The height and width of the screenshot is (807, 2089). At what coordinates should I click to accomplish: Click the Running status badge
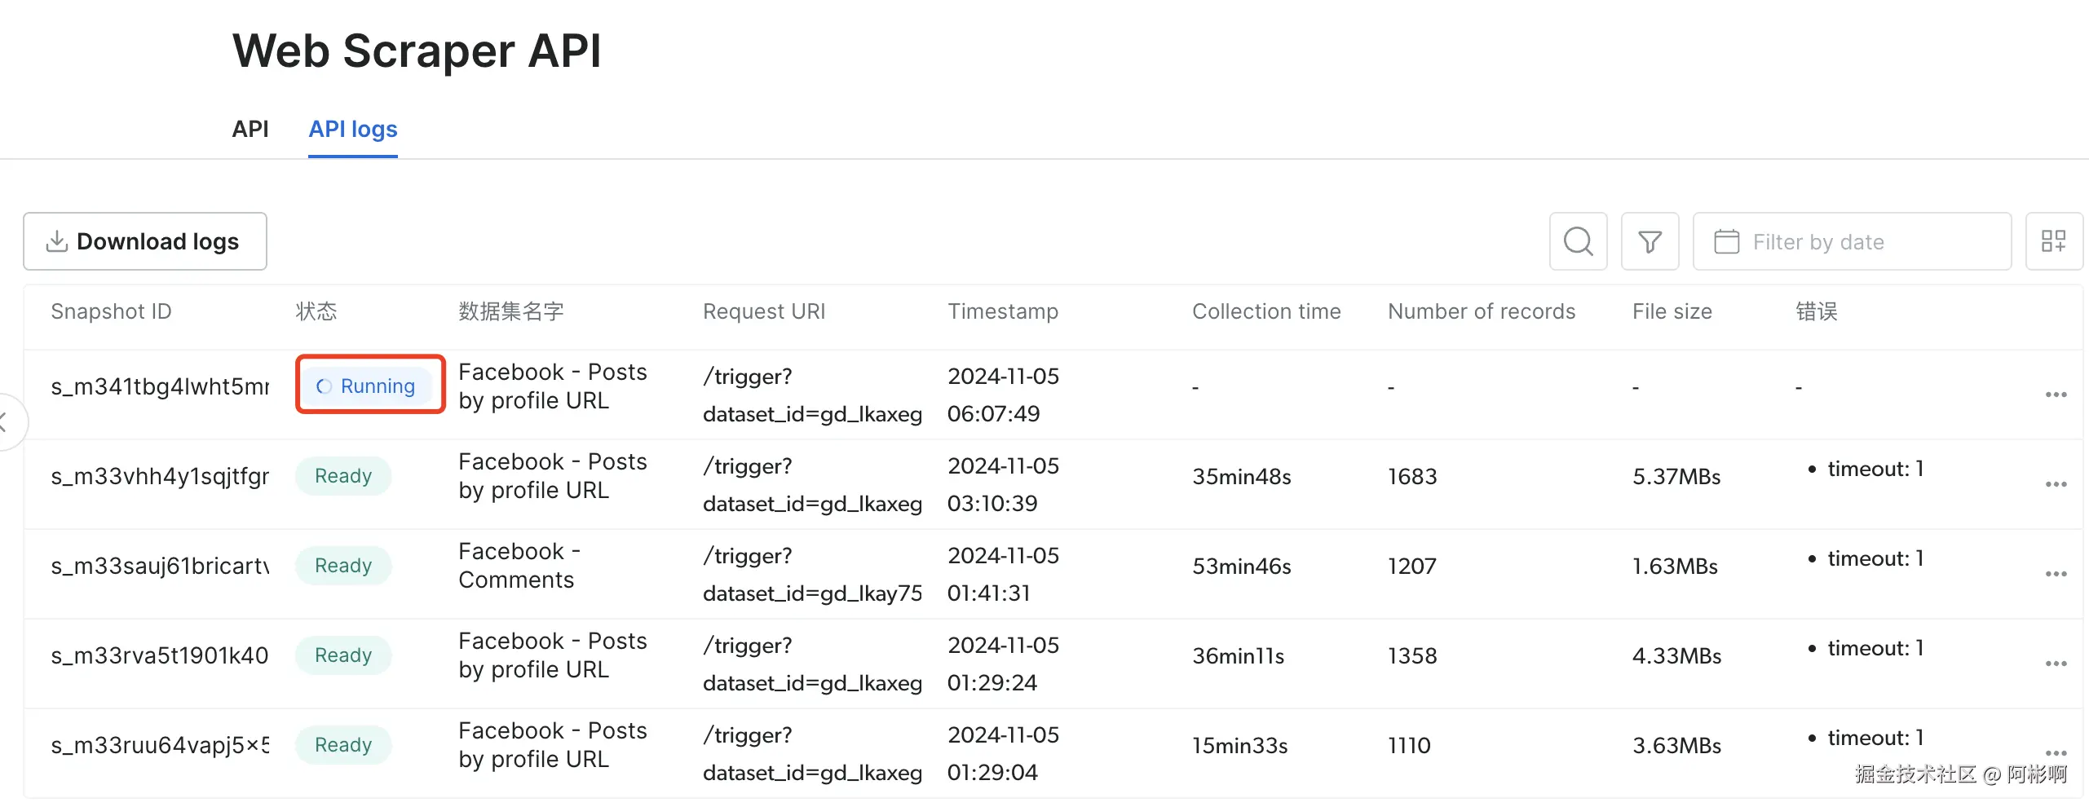366,386
